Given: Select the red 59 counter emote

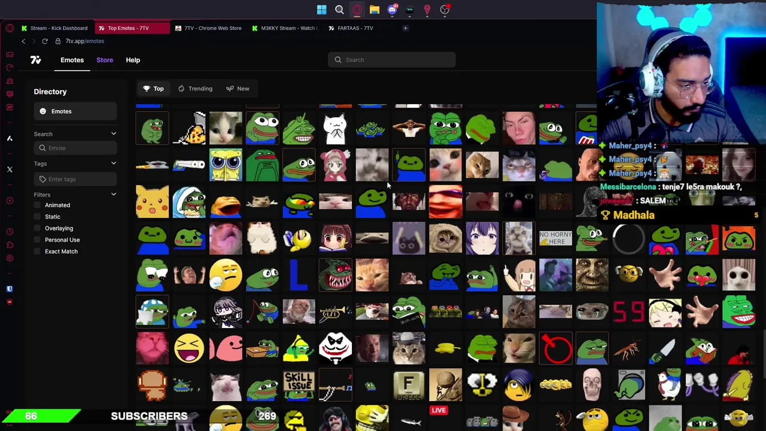Looking at the screenshot, I should point(628,311).
